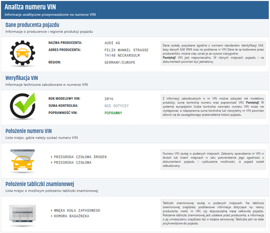
Task: Click the checksum value 'NIE DOTYCZY'
Action: (116, 106)
